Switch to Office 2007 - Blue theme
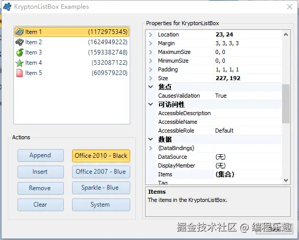Screen dimensions: 299x240 (101, 172)
